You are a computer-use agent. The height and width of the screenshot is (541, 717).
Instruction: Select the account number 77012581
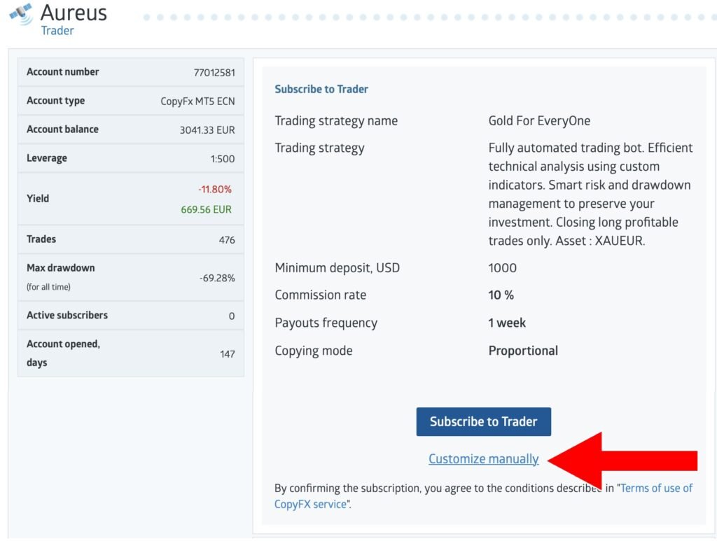[214, 72]
